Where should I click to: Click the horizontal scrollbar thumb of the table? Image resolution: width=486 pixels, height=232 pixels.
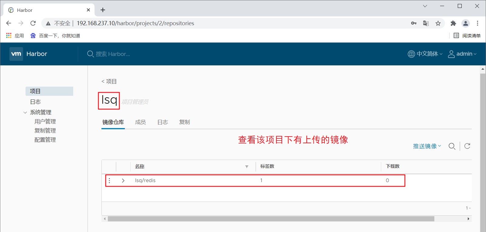pos(271,219)
